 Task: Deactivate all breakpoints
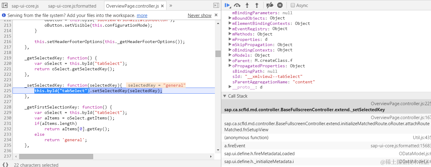[x=270, y=5]
